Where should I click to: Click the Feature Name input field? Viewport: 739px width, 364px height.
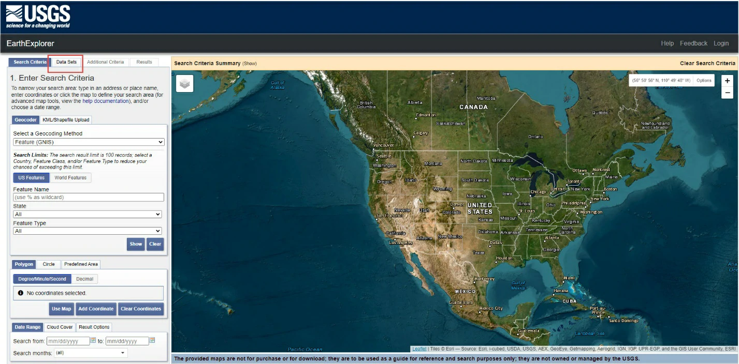click(x=89, y=198)
